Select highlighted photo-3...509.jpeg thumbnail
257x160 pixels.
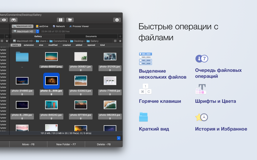click(51, 81)
